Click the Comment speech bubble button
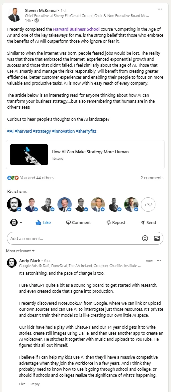171x392 pixels. click(x=78, y=223)
